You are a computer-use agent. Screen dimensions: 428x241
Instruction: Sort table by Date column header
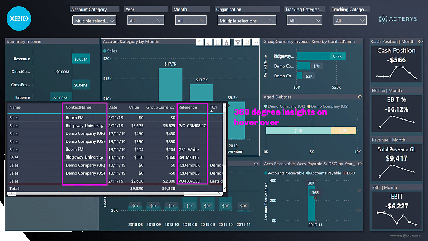coord(113,107)
